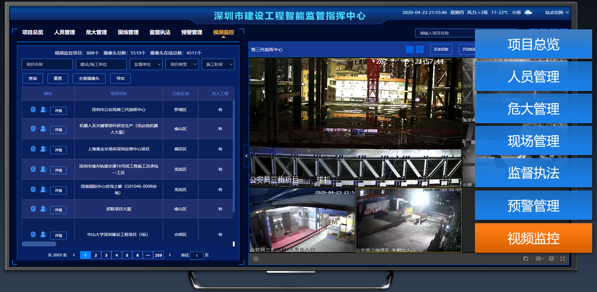
Task: Click the pagination ellipsis button
Action: coord(148,255)
